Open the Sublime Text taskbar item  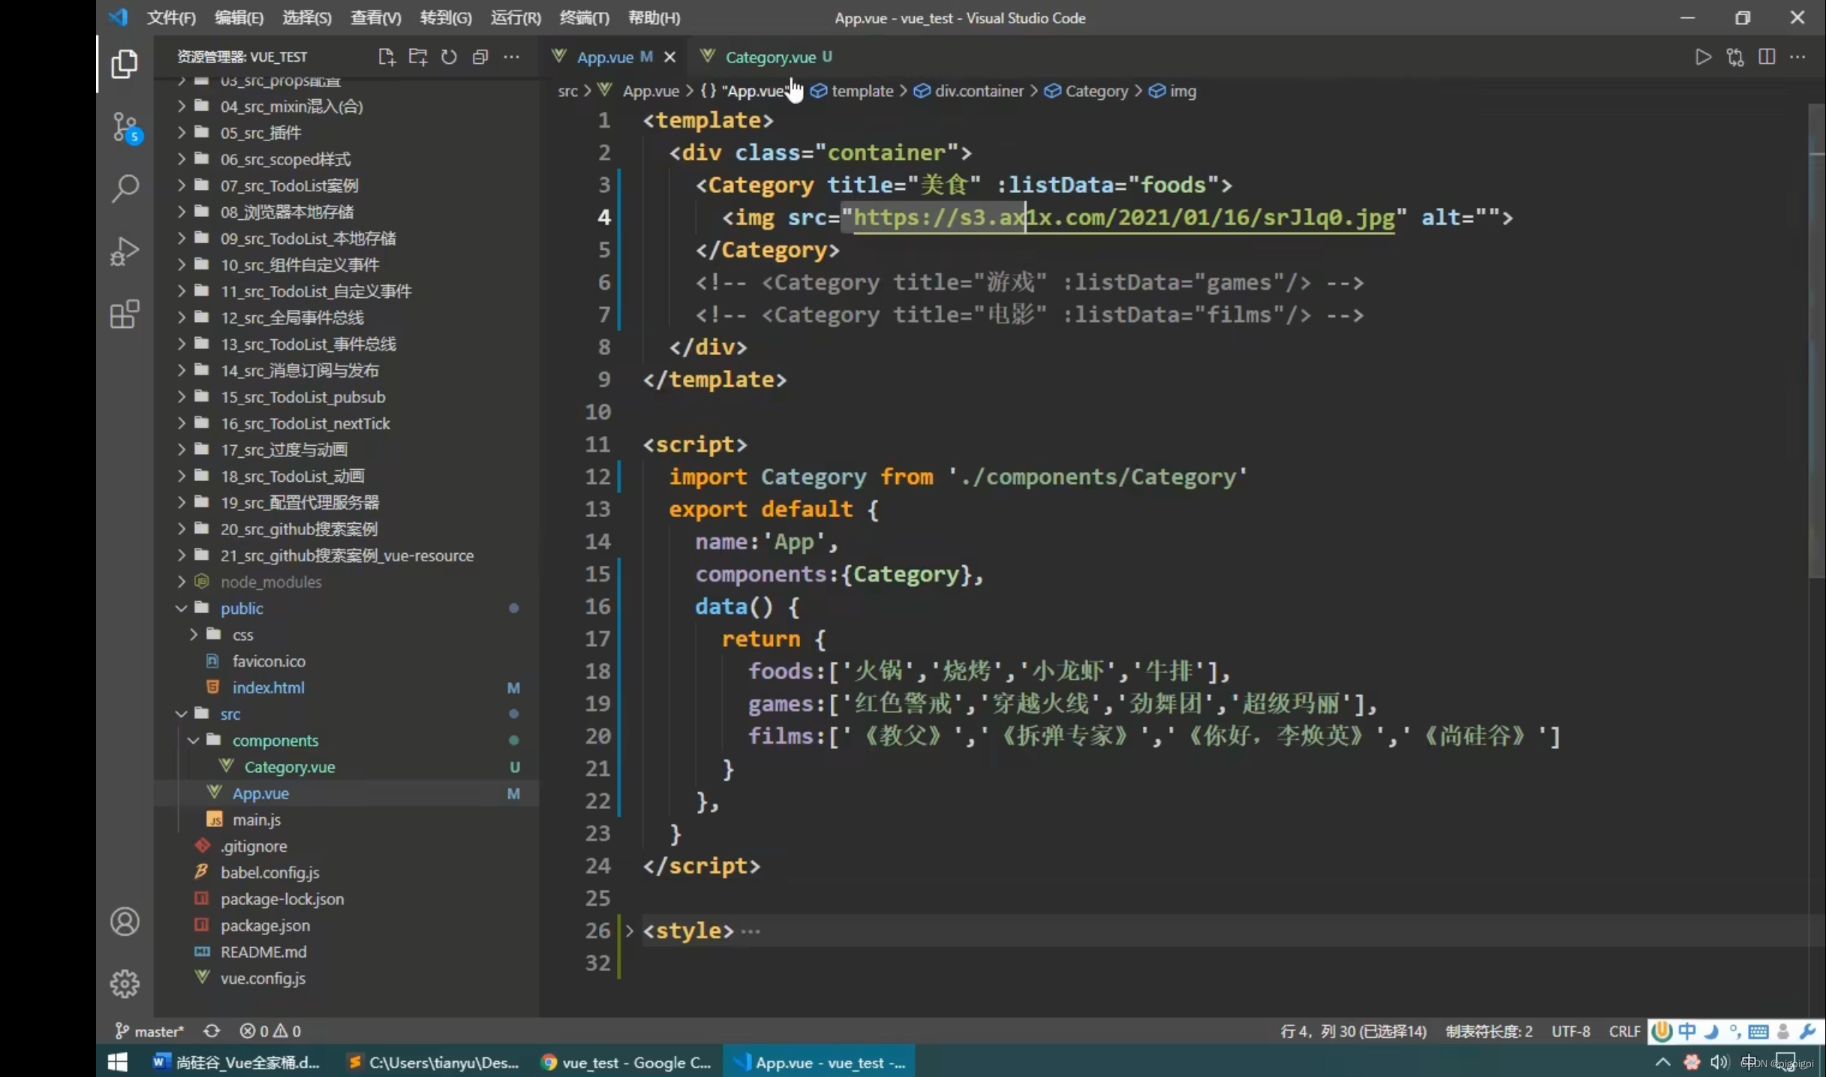(x=433, y=1062)
